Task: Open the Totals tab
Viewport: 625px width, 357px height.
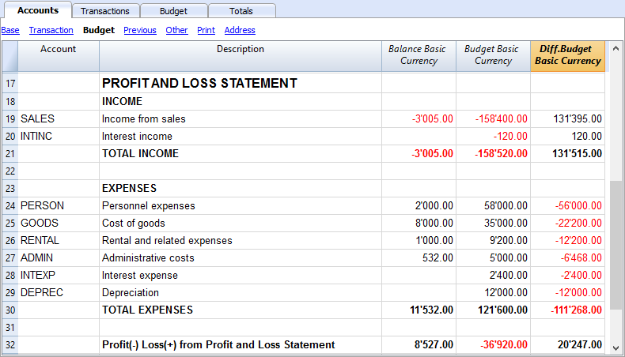Action: (241, 11)
